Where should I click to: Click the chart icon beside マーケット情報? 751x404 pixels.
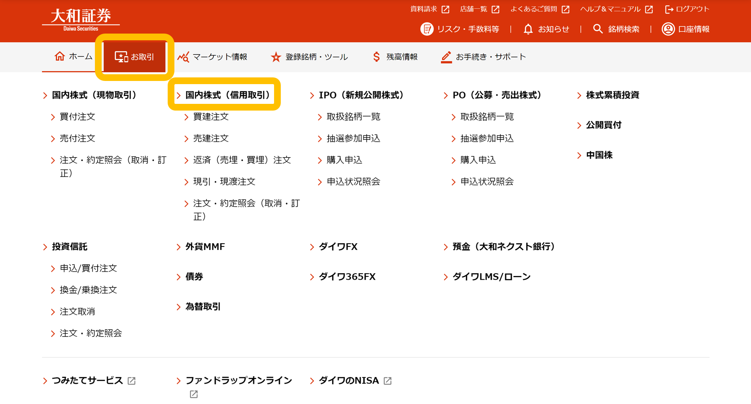[183, 56]
